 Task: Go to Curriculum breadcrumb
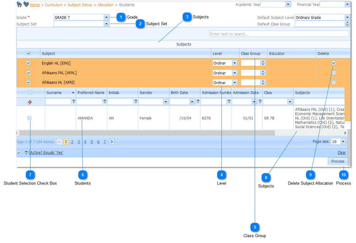tap(54, 5)
